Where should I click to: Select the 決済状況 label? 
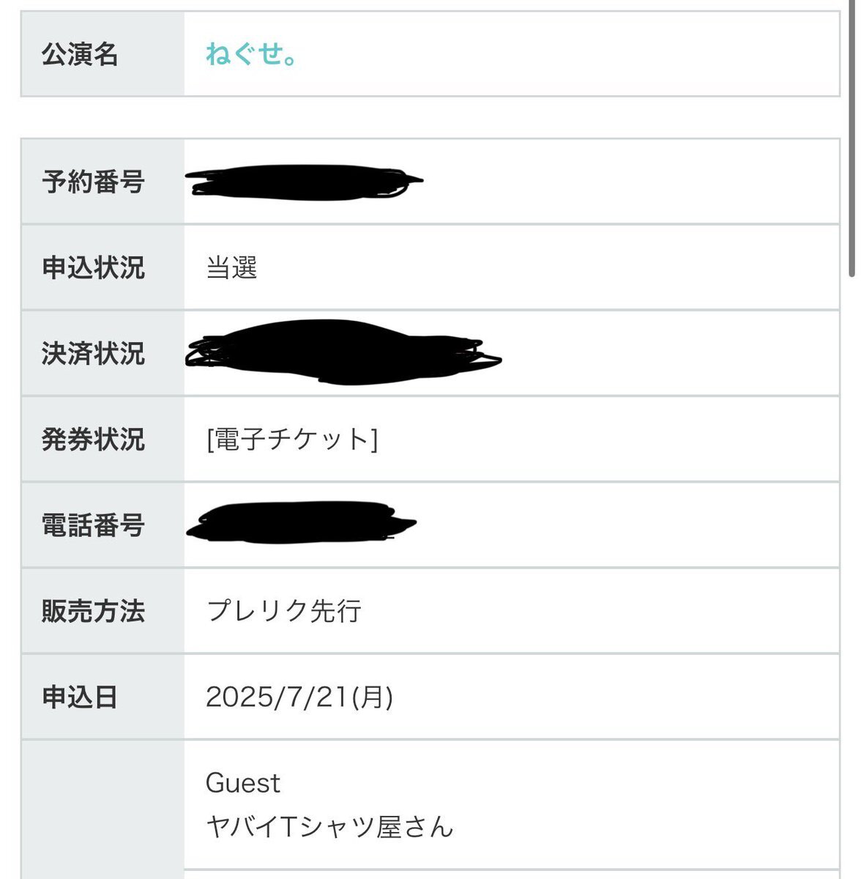[93, 353]
